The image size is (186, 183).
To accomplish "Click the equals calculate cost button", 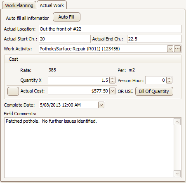I will coord(13,91).
